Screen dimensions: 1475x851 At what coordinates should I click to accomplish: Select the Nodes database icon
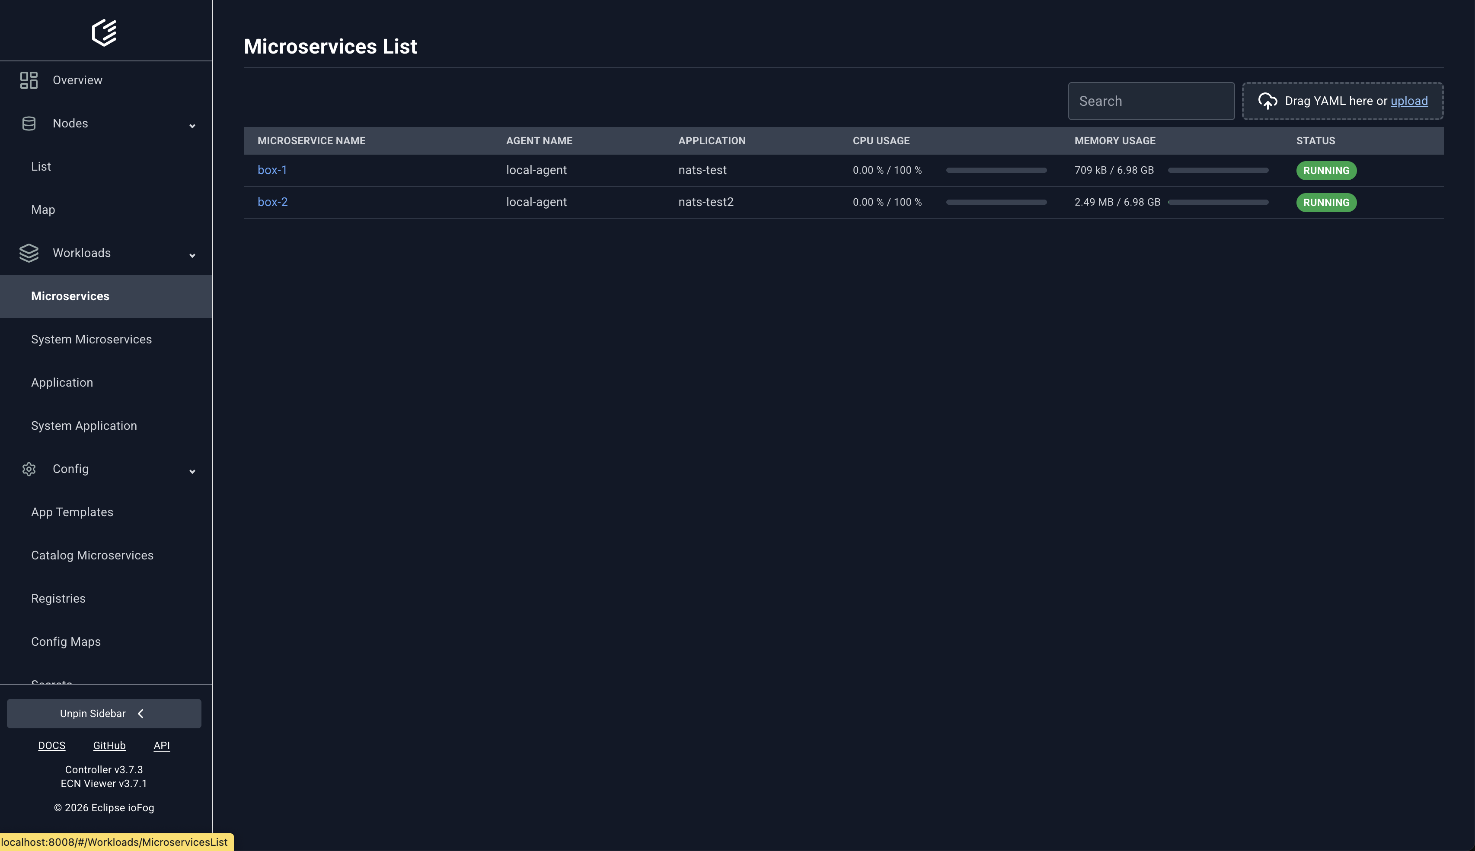(29, 123)
